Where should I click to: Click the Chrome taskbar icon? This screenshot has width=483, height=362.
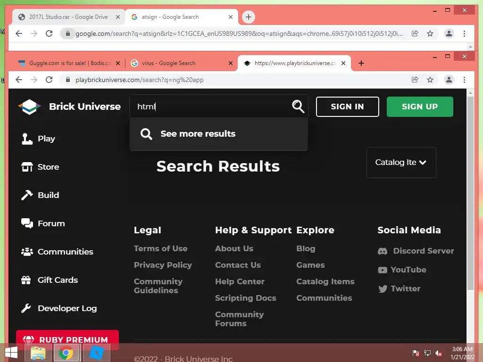pyautogui.click(x=66, y=353)
